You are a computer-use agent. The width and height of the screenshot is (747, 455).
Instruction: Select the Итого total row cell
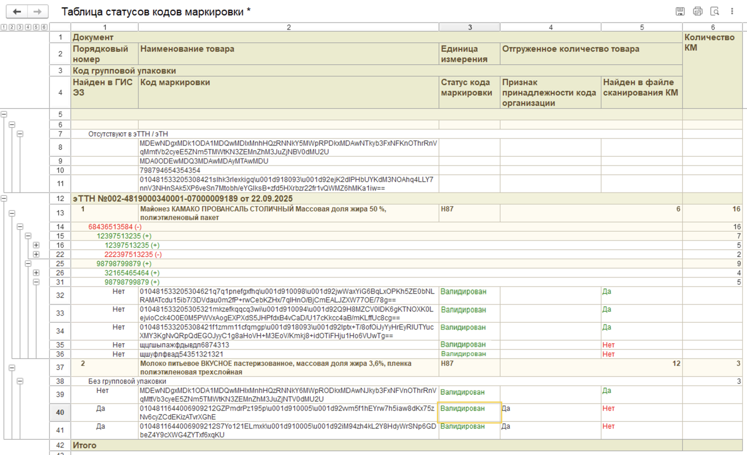point(85,445)
